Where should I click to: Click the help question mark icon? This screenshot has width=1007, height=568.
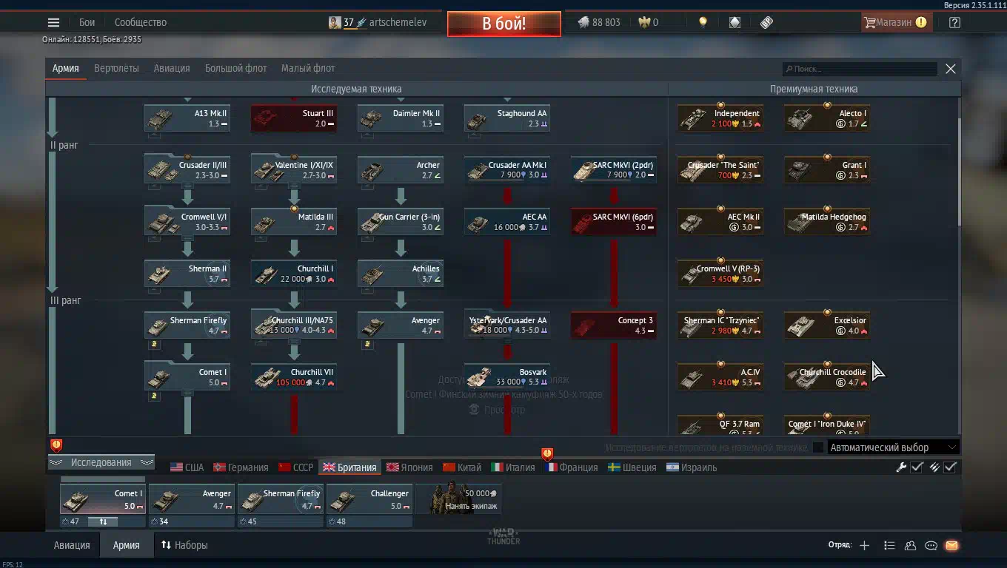click(x=954, y=22)
